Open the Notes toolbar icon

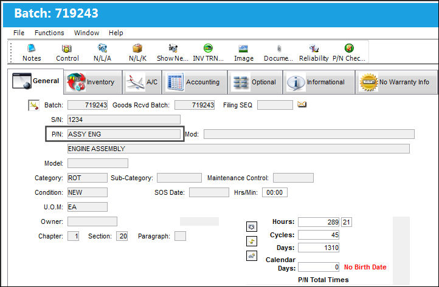click(x=32, y=49)
